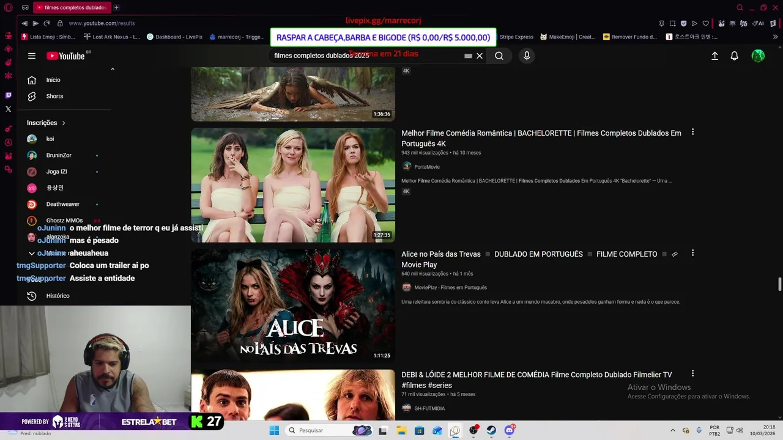Start voice search with the microphone icon
Screen dimensions: 783x440
point(527,56)
